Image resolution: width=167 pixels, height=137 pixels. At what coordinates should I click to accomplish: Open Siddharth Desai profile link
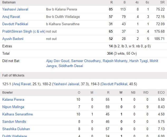(71, 66)
